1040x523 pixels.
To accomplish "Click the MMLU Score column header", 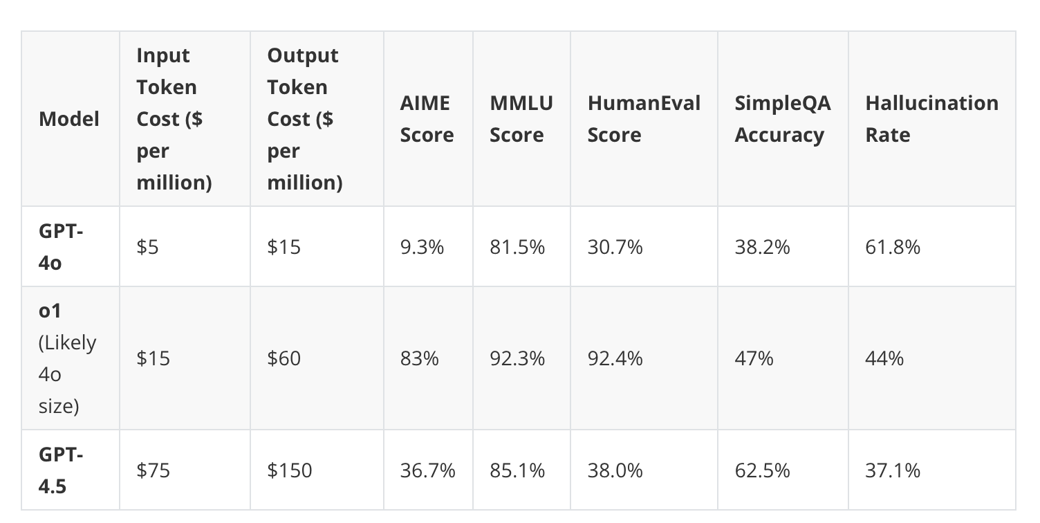I will click(x=521, y=119).
